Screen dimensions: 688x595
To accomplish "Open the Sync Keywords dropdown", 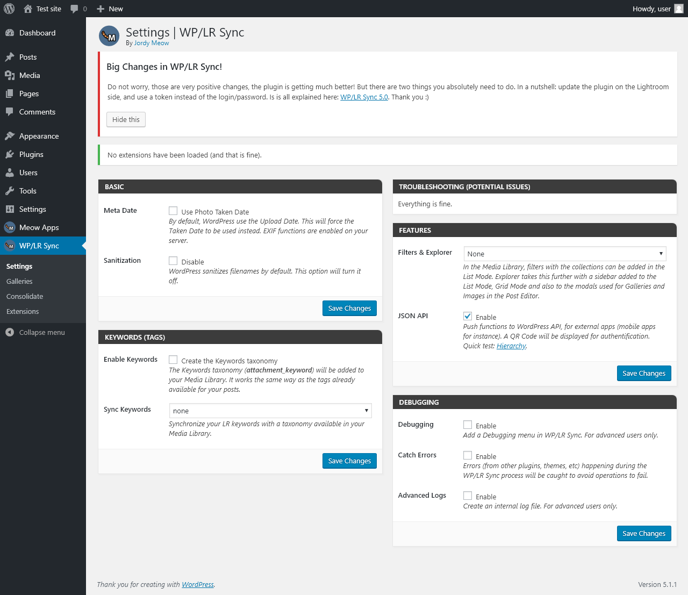I will tap(270, 411).
